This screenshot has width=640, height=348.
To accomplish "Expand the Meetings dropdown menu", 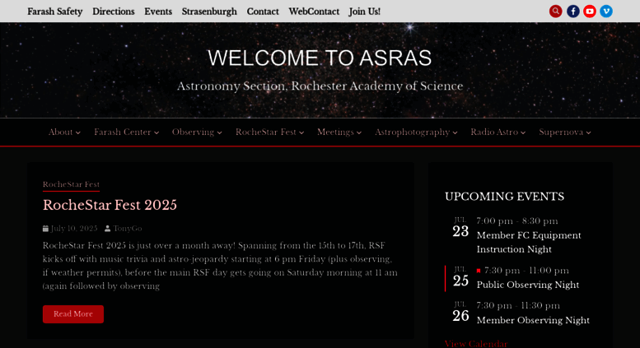I will [339, 132].
